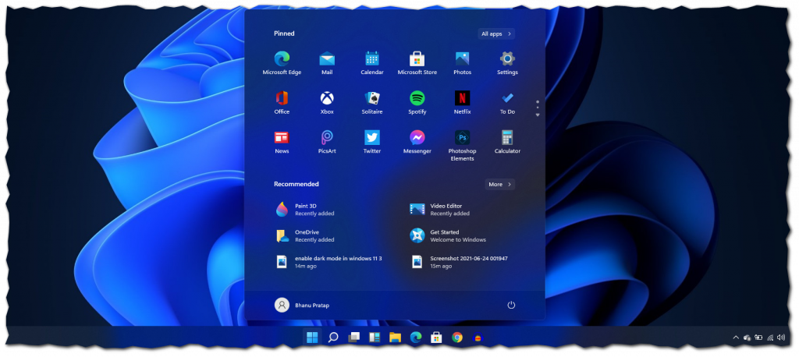The image size is (799, 357).
Task: Open Microsoft Edge from pinned apps
Action: coord(282,63)
